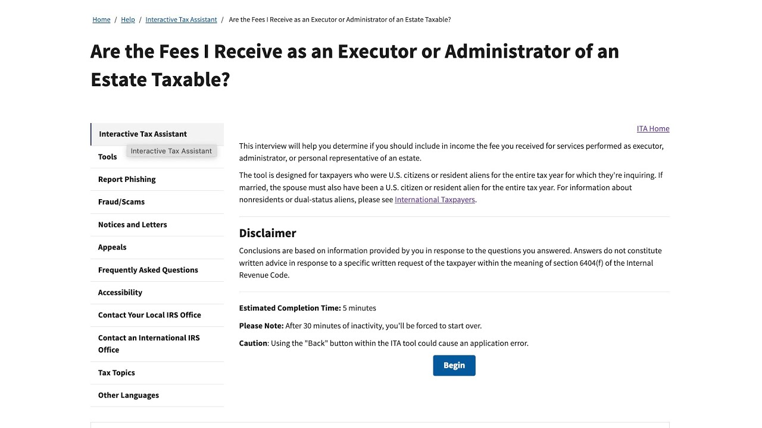The height and width of the screenshot is (428, 762).
Task: Select Interactive Tax Assistant in the sidebar menu
Action: click(x=143, y=134)
